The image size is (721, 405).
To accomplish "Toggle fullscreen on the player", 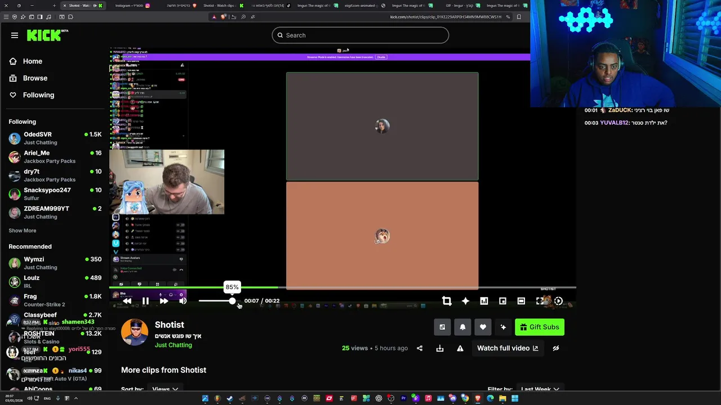I will pos(540,301).
